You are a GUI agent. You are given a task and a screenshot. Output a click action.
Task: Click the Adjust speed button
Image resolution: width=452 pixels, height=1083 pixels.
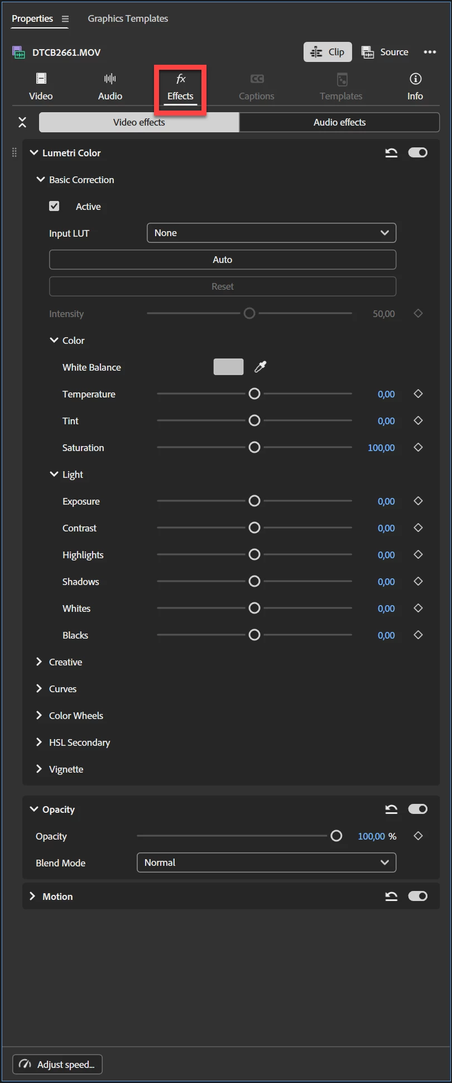click(x=57, y=1065)
